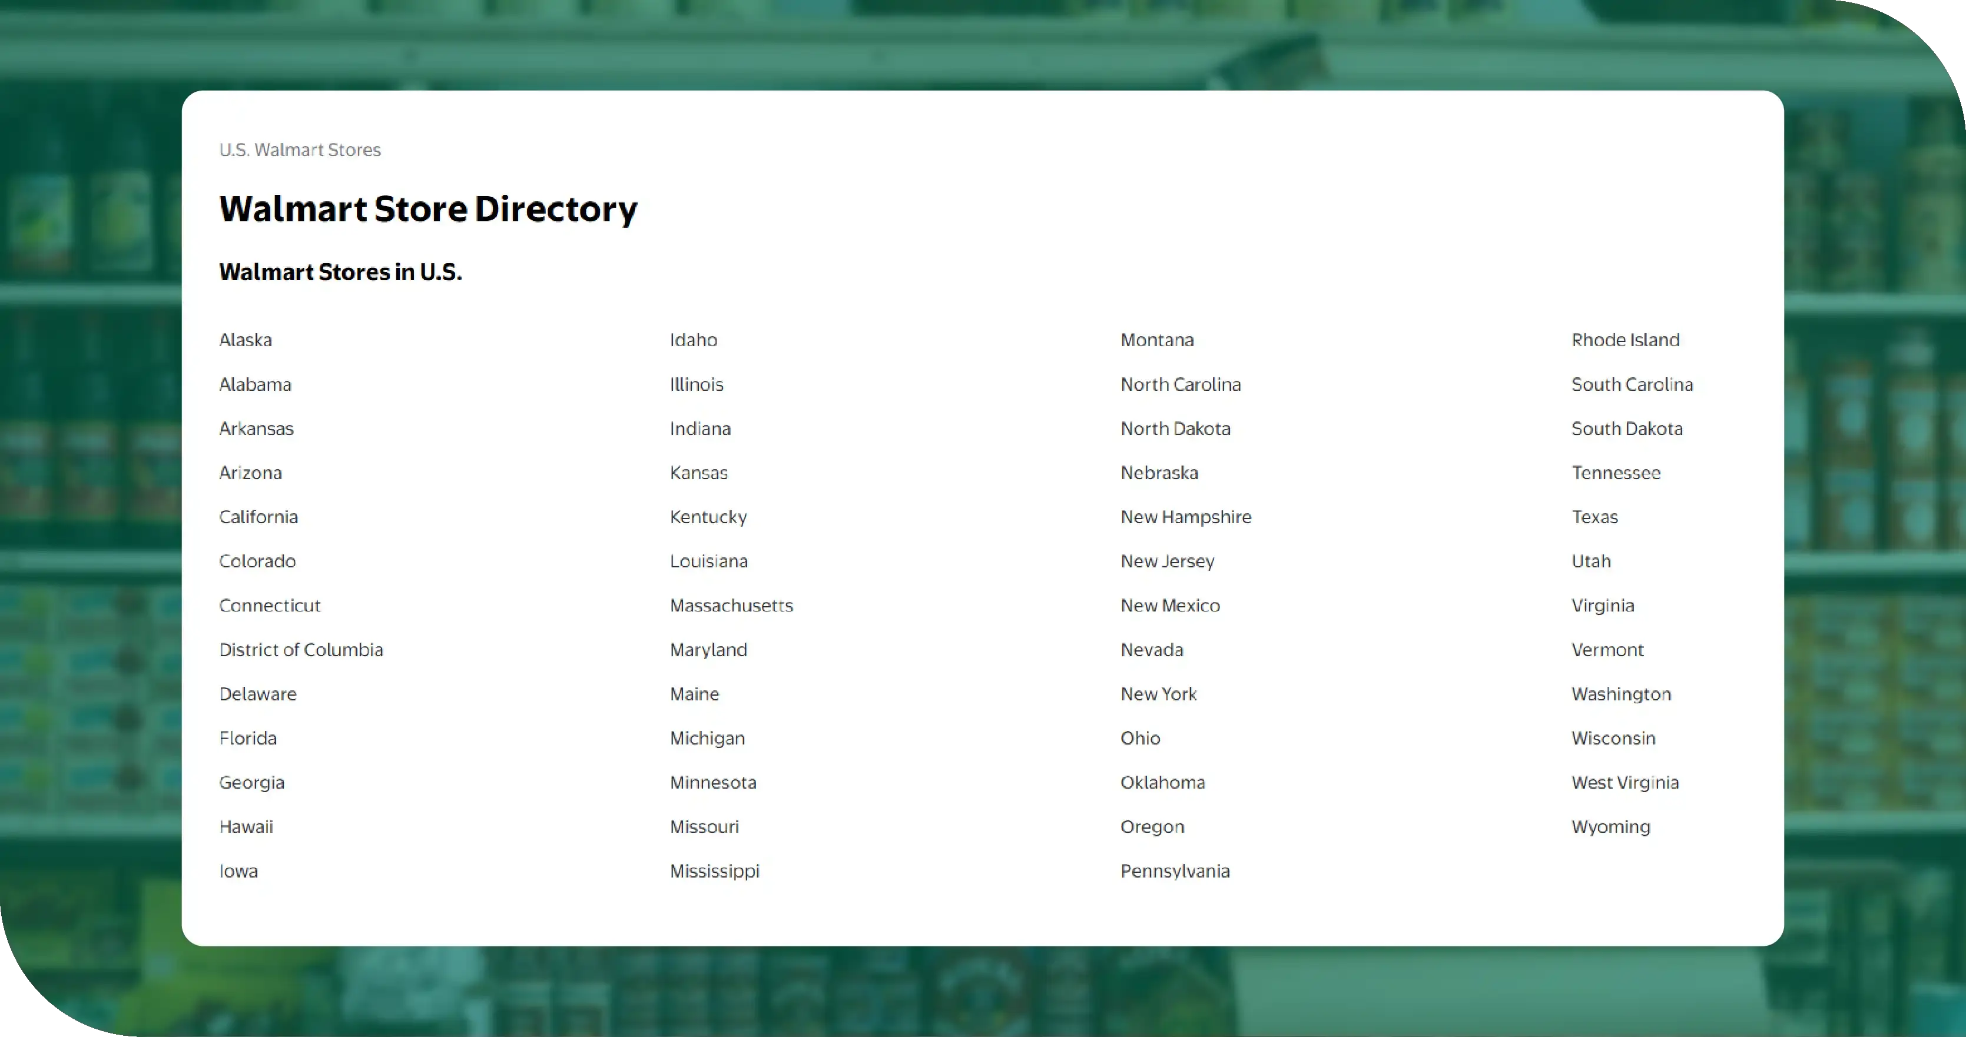
Task: Choose Minnesota in the state list
Action: (x=714, y=782)
